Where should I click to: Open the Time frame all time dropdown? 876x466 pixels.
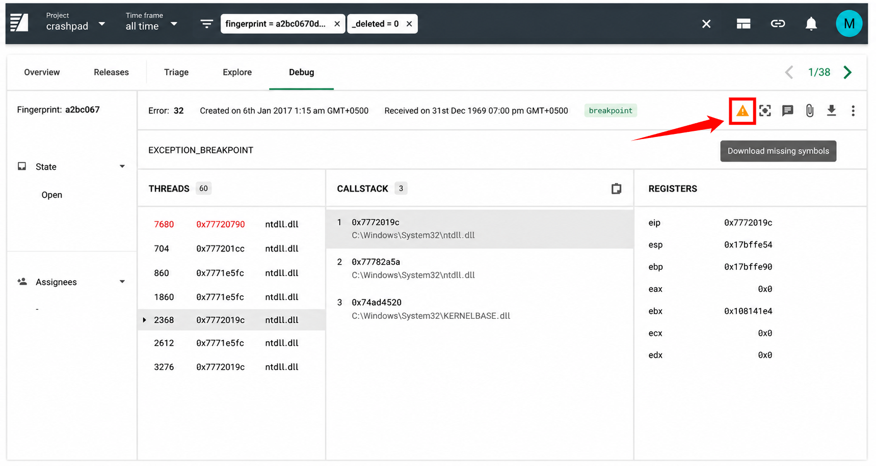[x=152, y=23]
